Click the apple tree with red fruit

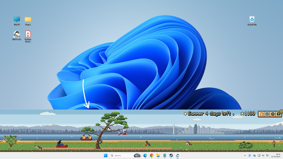click(11, 140)
